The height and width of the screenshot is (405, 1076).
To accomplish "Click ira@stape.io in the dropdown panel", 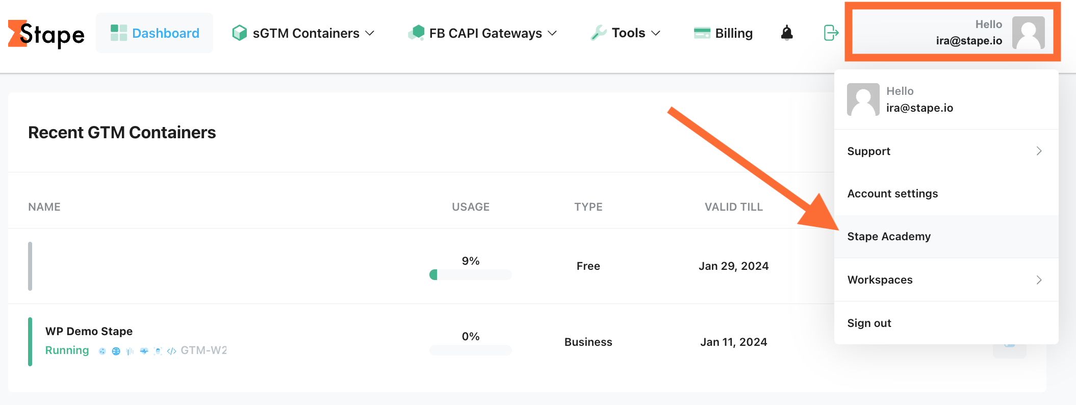I will (x=919, y=108).
